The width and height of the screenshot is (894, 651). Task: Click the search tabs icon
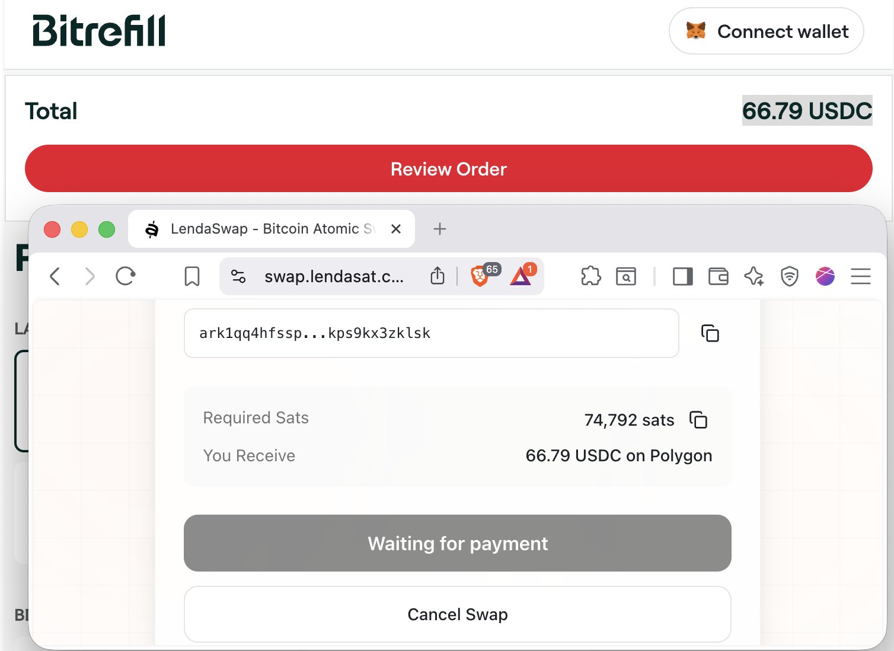(626, 276)
